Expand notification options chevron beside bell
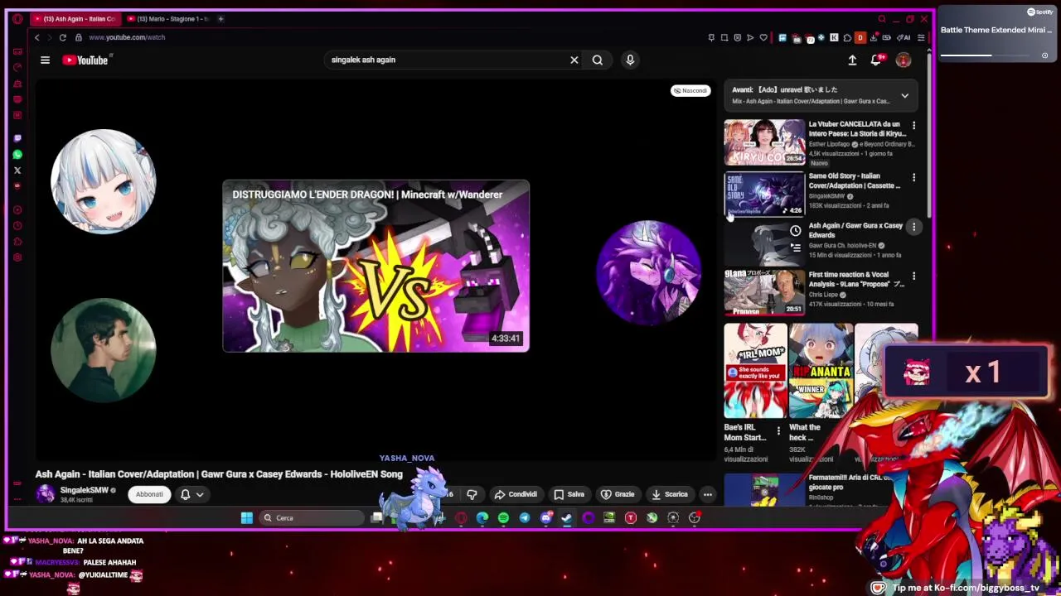The width and height of the screenshot is (1061, 596). [200, 494]
